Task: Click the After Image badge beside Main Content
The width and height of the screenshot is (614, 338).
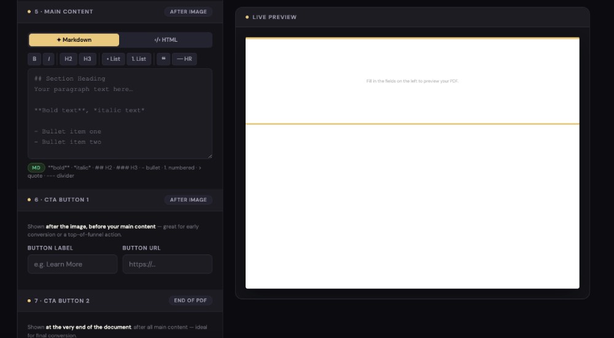Action: [188, 12]
